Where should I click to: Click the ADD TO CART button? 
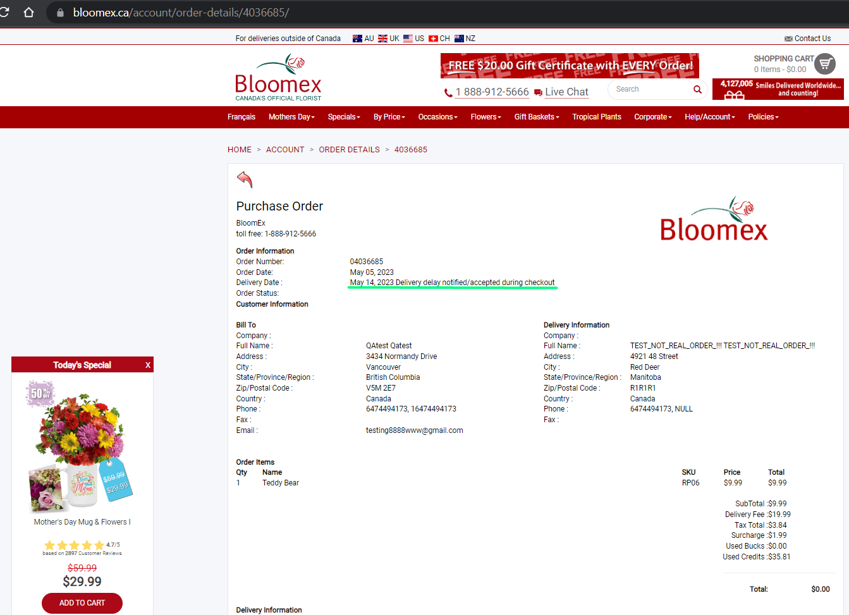pos(82,603)
